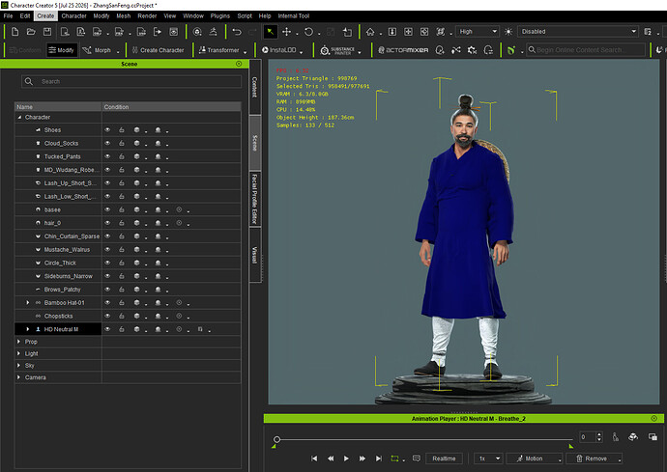The image size is (667, 472).
Task: Click the Home camera view icon
Action: tap(370, 32)
